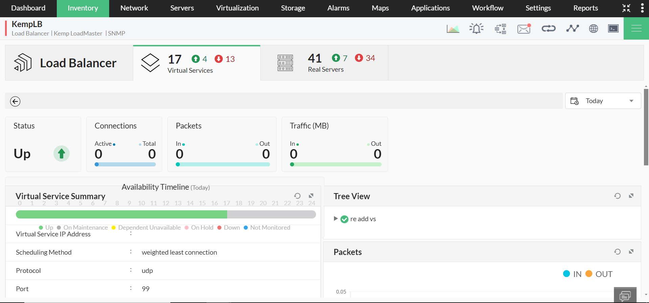Toggle the Down legend in availability timeline
The height and width of the screenshot is (303, 649).
click(x=229, y=228)
